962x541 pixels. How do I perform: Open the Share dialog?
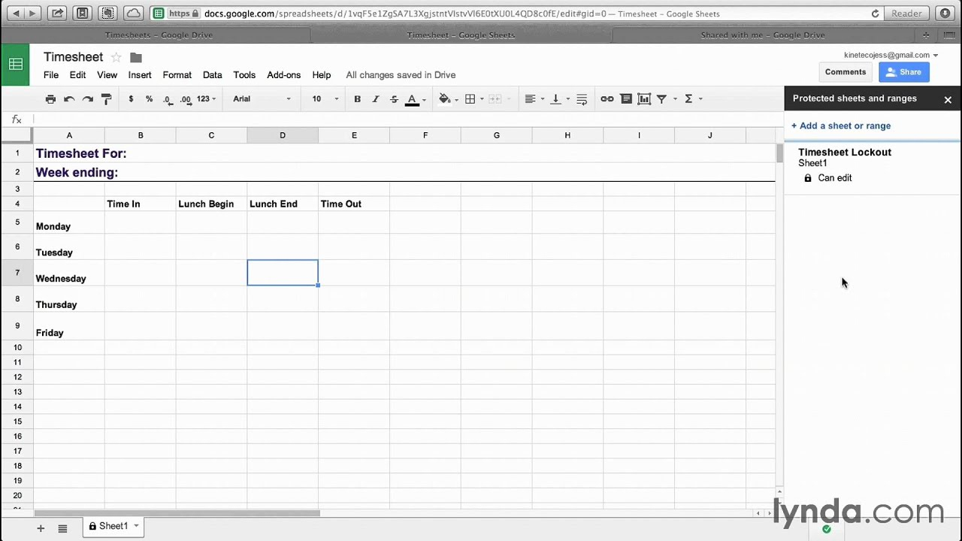coord(904,71)
